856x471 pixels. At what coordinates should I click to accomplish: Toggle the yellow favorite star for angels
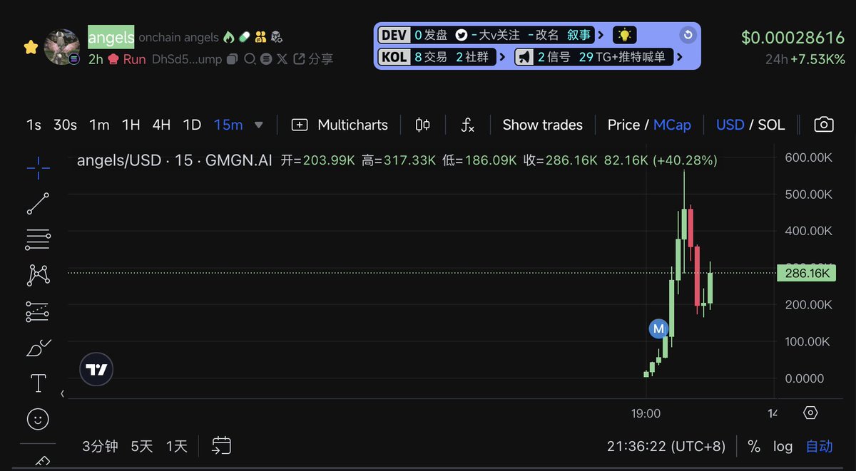(31, 48)
